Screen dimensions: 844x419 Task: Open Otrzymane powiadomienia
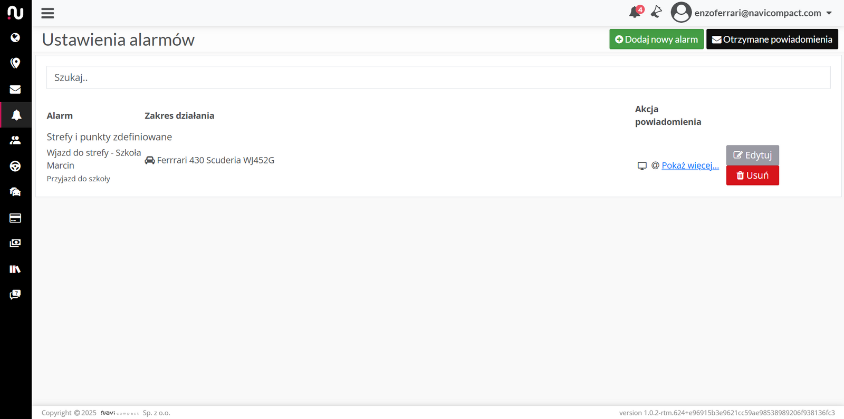tap(772, 40)
